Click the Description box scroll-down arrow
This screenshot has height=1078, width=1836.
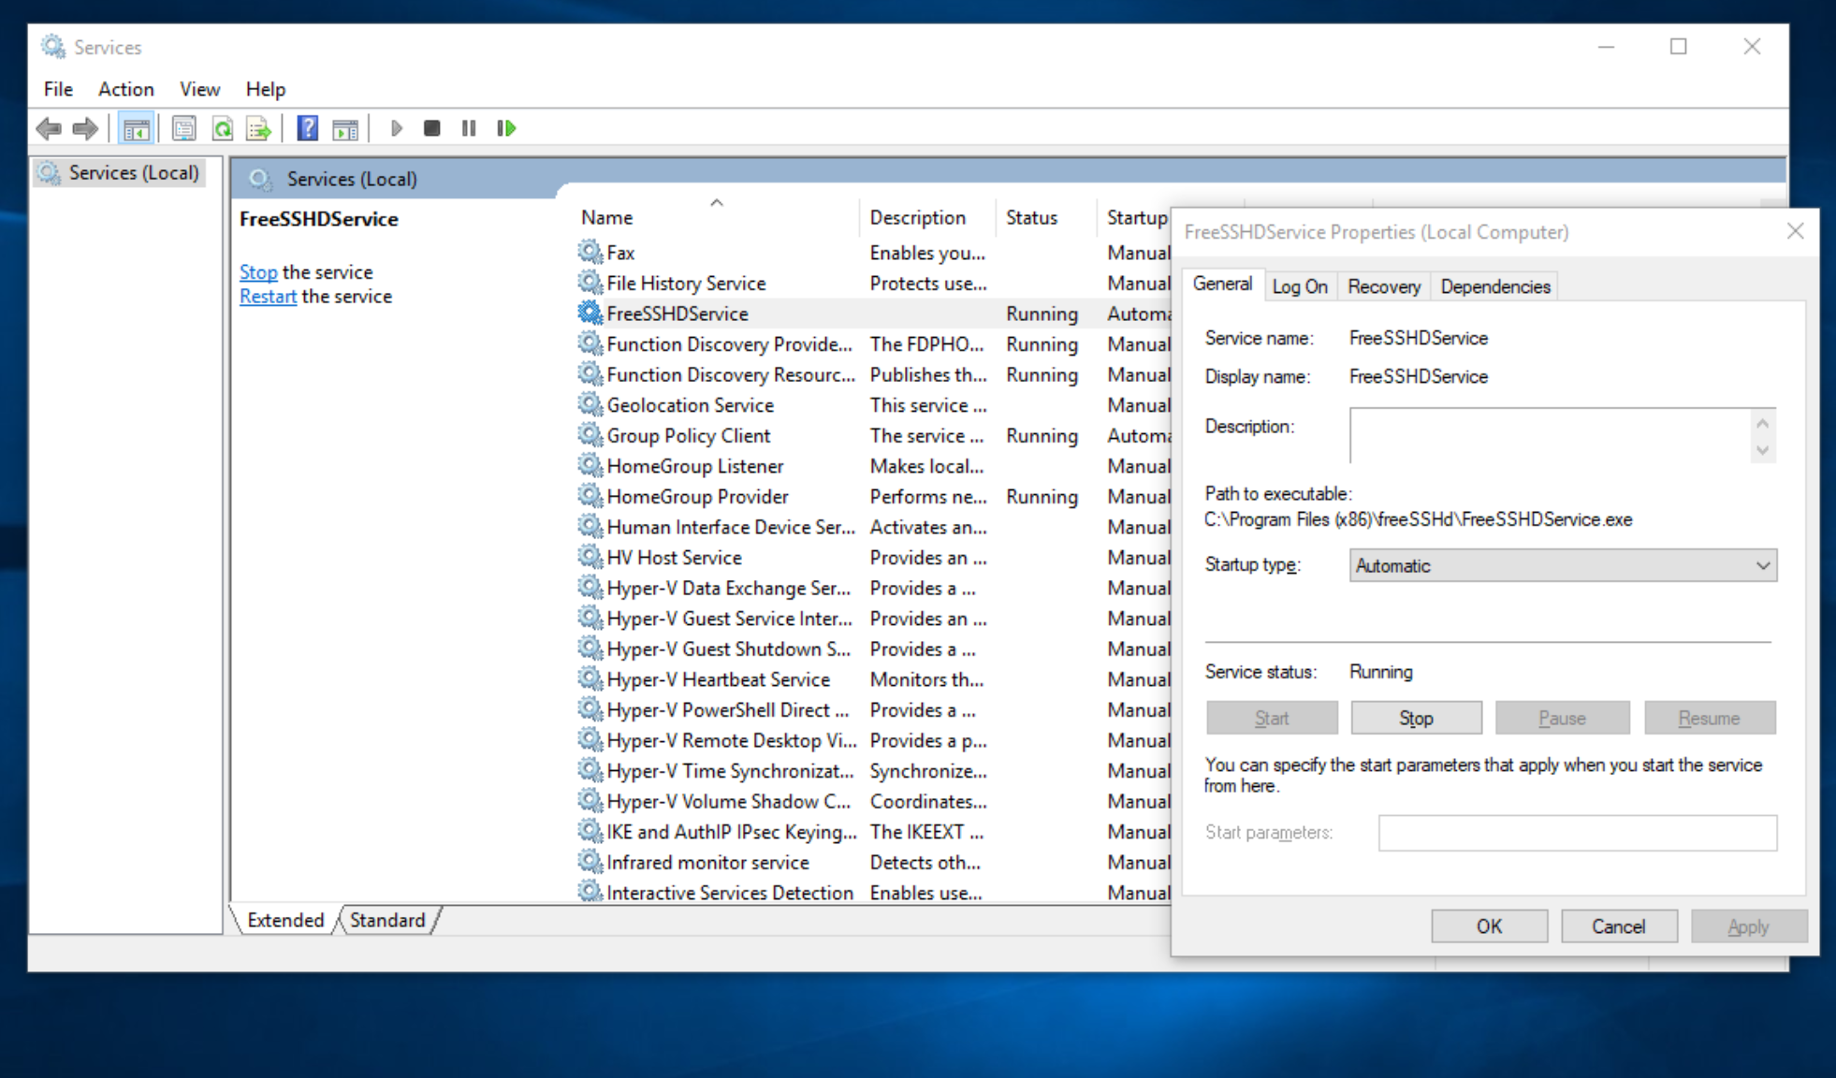tap(1763, 450)
